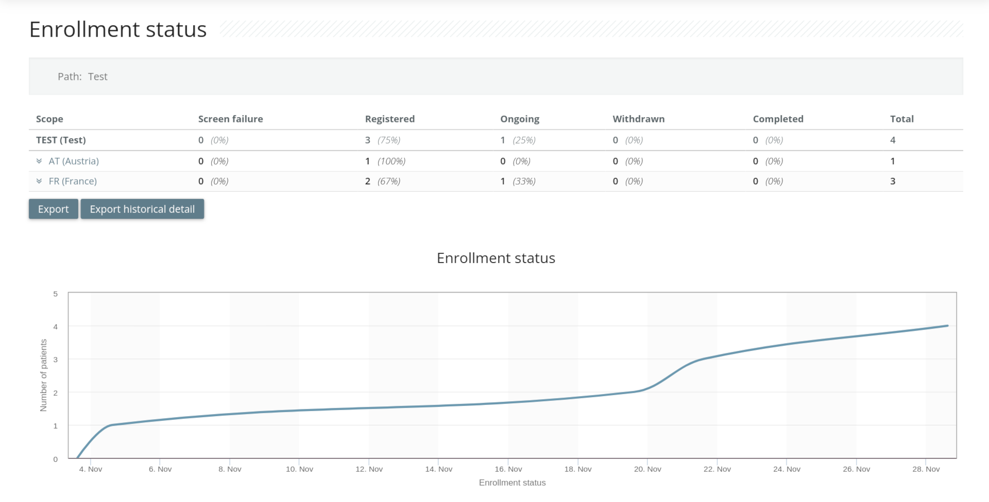Expand the FR (France) row chevron
The width and height of the screenshot is (989, 502).
39,181
